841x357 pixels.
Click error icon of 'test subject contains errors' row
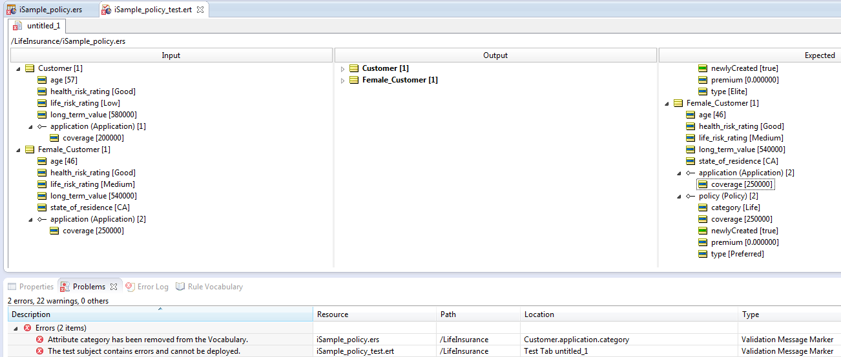[x=40, y=351]
